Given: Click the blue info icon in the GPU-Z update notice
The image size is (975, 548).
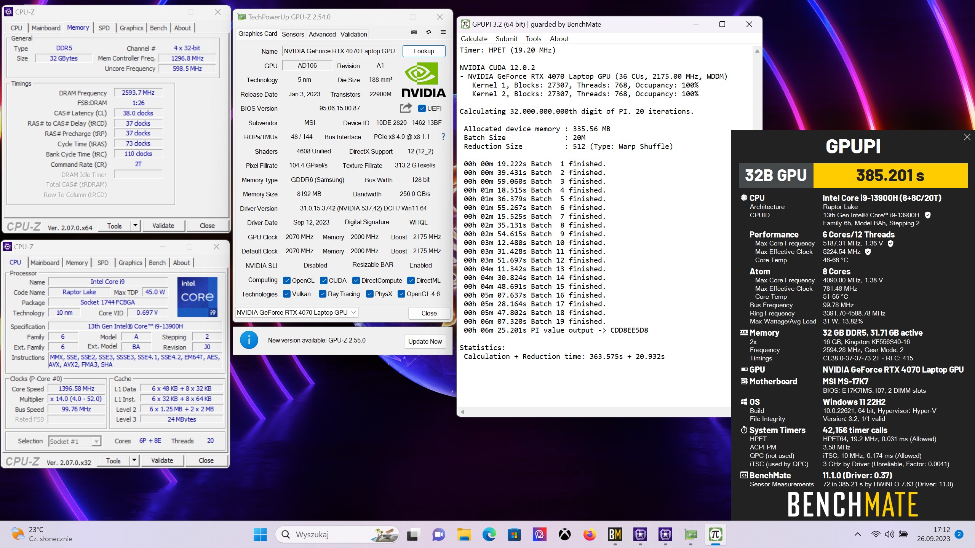Looking at the screenshot, I should [249, 340].
